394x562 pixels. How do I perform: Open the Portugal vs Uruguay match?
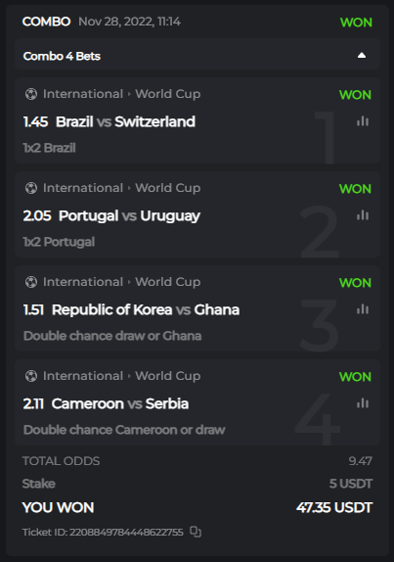tap(129, 215)
